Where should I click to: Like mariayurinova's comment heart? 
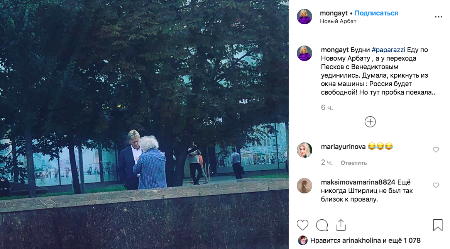[436, 150]
